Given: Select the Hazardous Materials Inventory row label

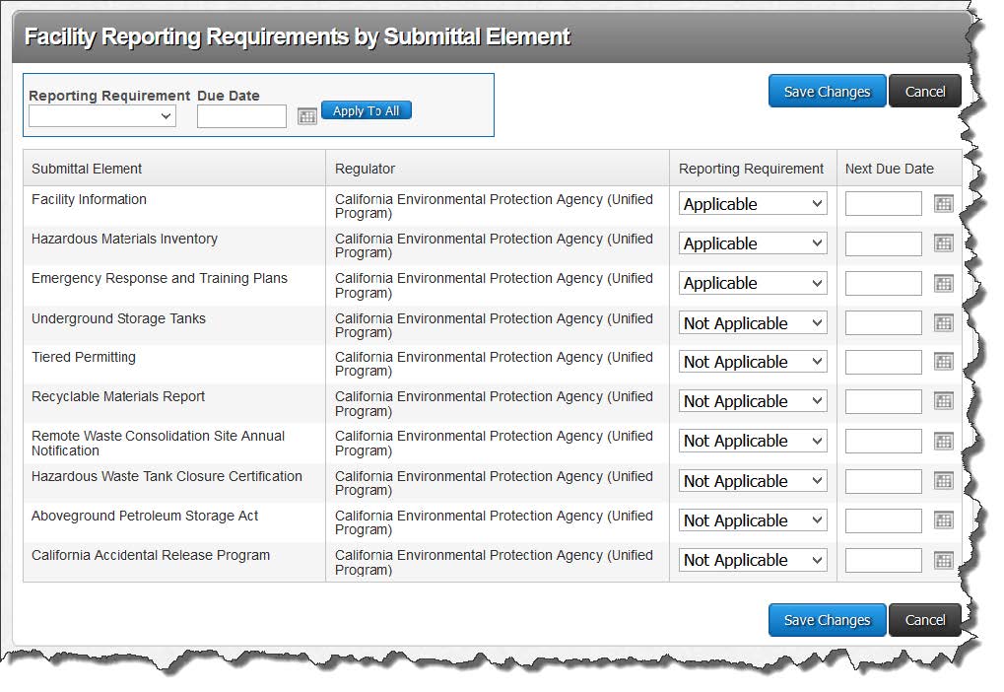Looking at the screenshot, I should coord(124,239).
